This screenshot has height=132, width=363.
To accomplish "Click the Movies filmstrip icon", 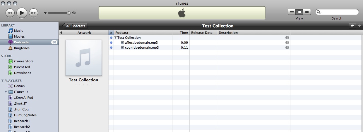I will (x=11, y=36).
